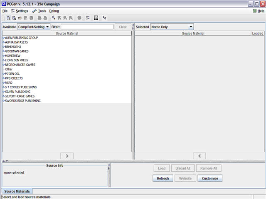The width and height of the screenshot is (266, 199).
Task: Click the Refresh button
Action: click(163, 178)
